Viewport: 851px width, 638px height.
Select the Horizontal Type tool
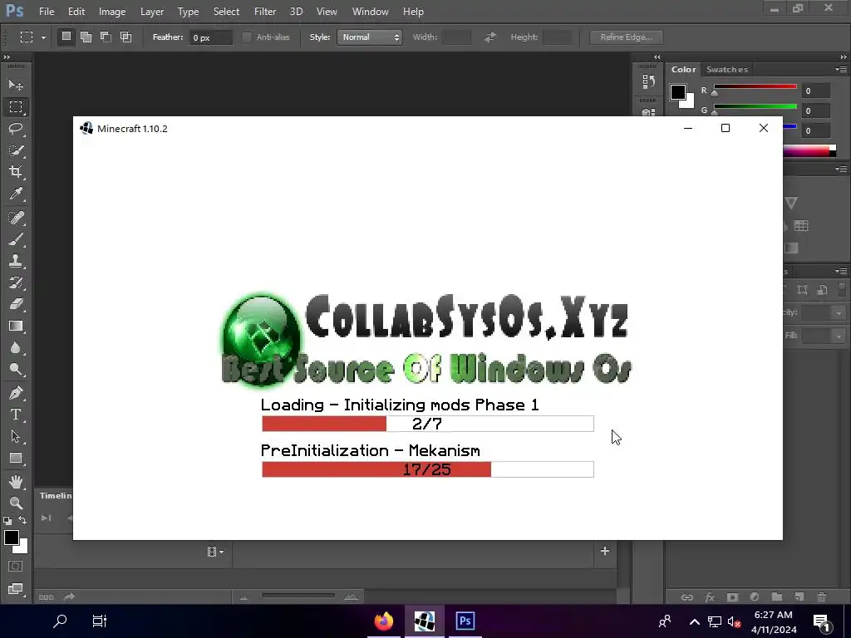[16, 415]
